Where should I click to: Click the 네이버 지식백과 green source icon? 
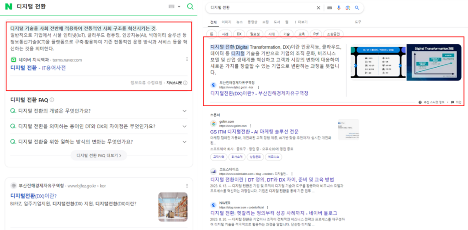pyautogui.click(x=13, y=60)
